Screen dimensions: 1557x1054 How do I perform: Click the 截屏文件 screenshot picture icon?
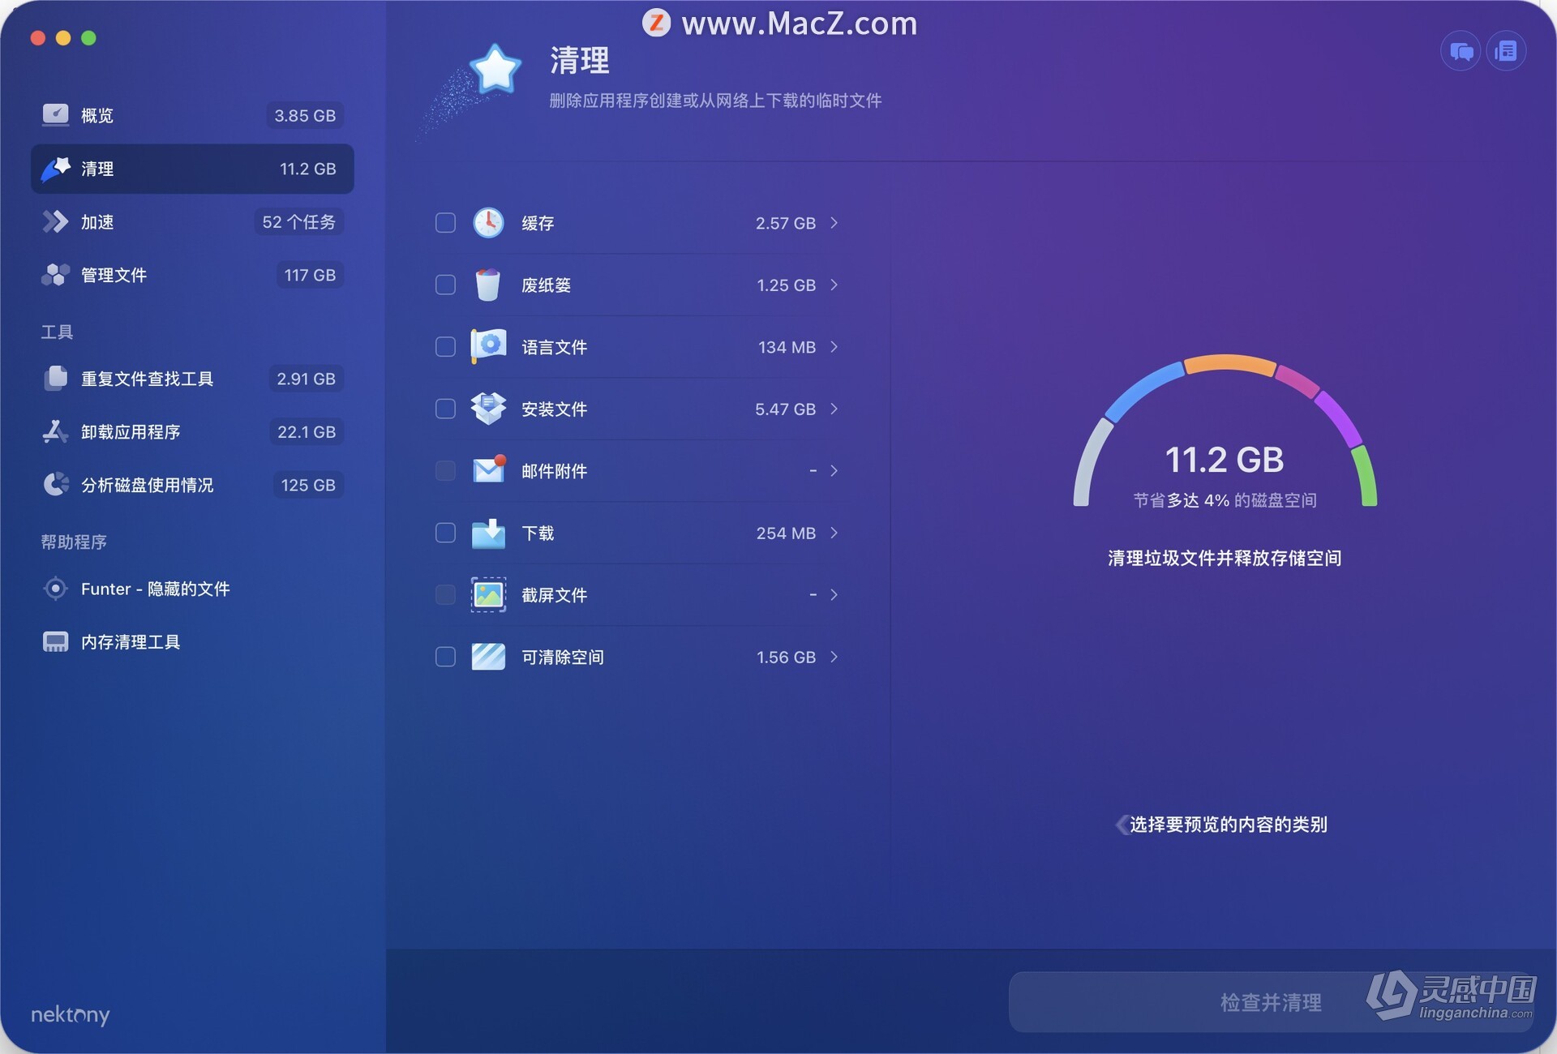(x=488, y=594)
